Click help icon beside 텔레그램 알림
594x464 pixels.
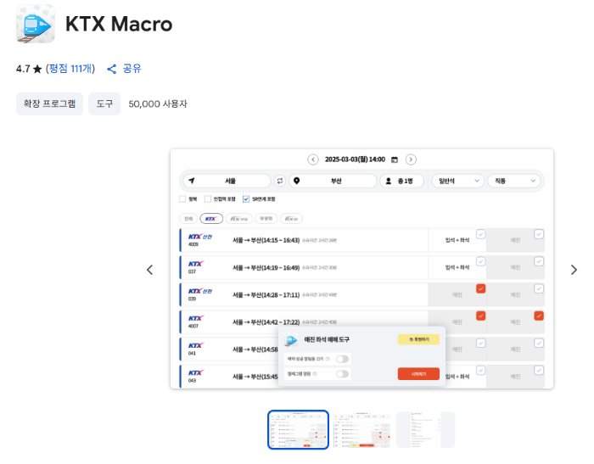(x=315, y=374)
